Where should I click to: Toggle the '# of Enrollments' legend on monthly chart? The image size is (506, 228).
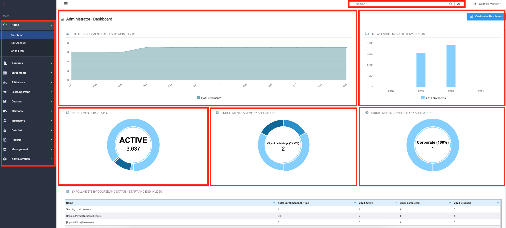click(209, 98)
